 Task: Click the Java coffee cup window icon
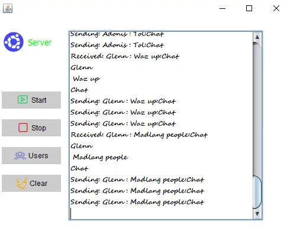[8, 8]
